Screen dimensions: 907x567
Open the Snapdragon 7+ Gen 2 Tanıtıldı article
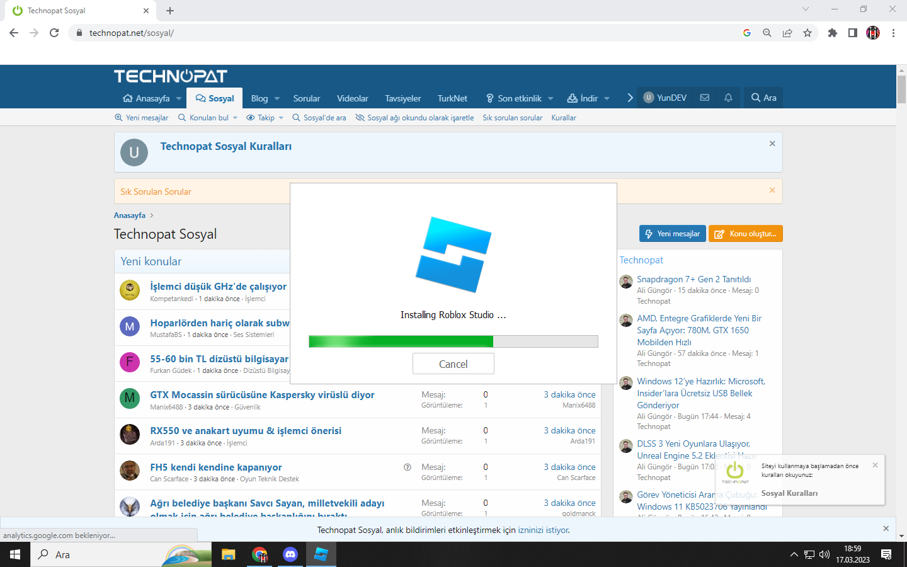pyautogui.click(x=693, y=279)
